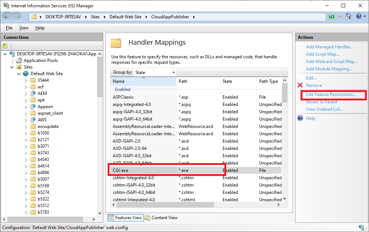Open the Group by State dropdown
Viewport: 369px width, 232px height.
point(155,73)
